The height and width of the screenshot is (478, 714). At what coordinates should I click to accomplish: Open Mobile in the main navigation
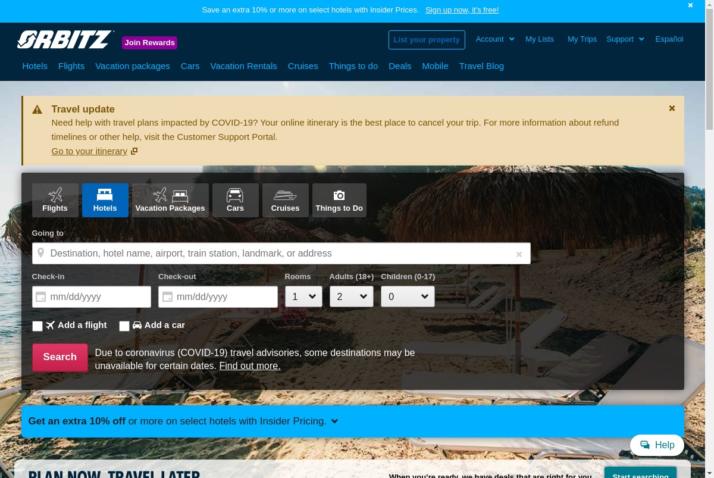(x=436, y=66)
